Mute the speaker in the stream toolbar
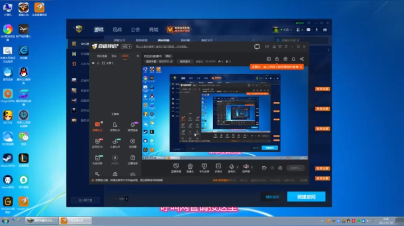The height and width of the screenshot is (226, 404). (x=246, y=167)
